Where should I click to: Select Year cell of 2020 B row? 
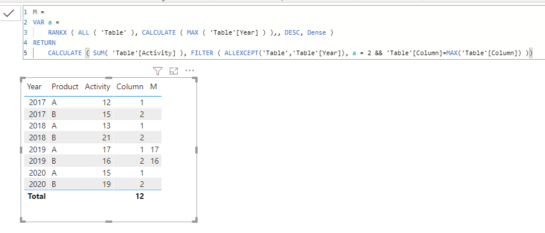pyautogui.click(x=37, y=185)
